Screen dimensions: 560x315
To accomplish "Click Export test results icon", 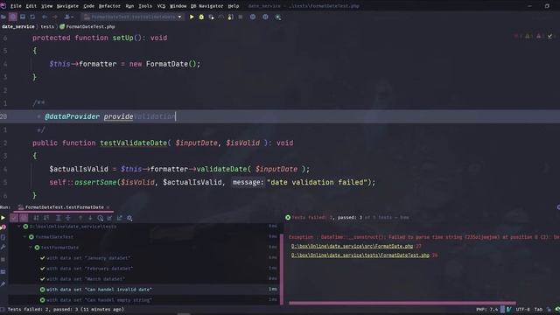I will 119,218.
